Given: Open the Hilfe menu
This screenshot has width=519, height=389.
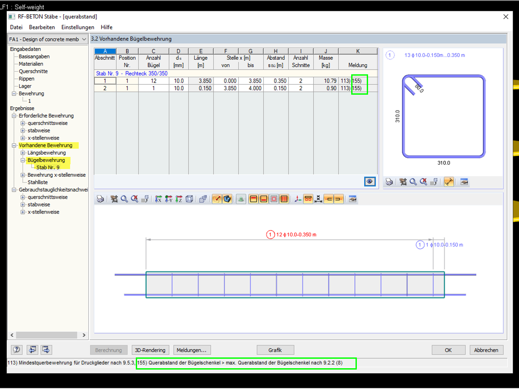Looking at the screenshot, I should [107, 27].
